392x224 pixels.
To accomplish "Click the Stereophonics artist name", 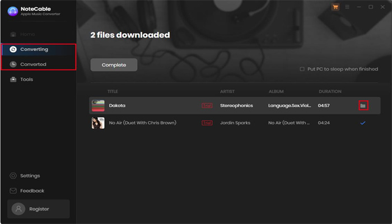I will point(236,105).
